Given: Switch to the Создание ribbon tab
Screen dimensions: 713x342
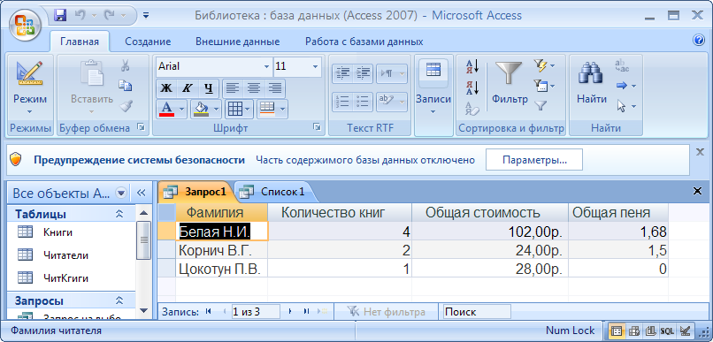Looking at the screenshot, I should [148, 42].
